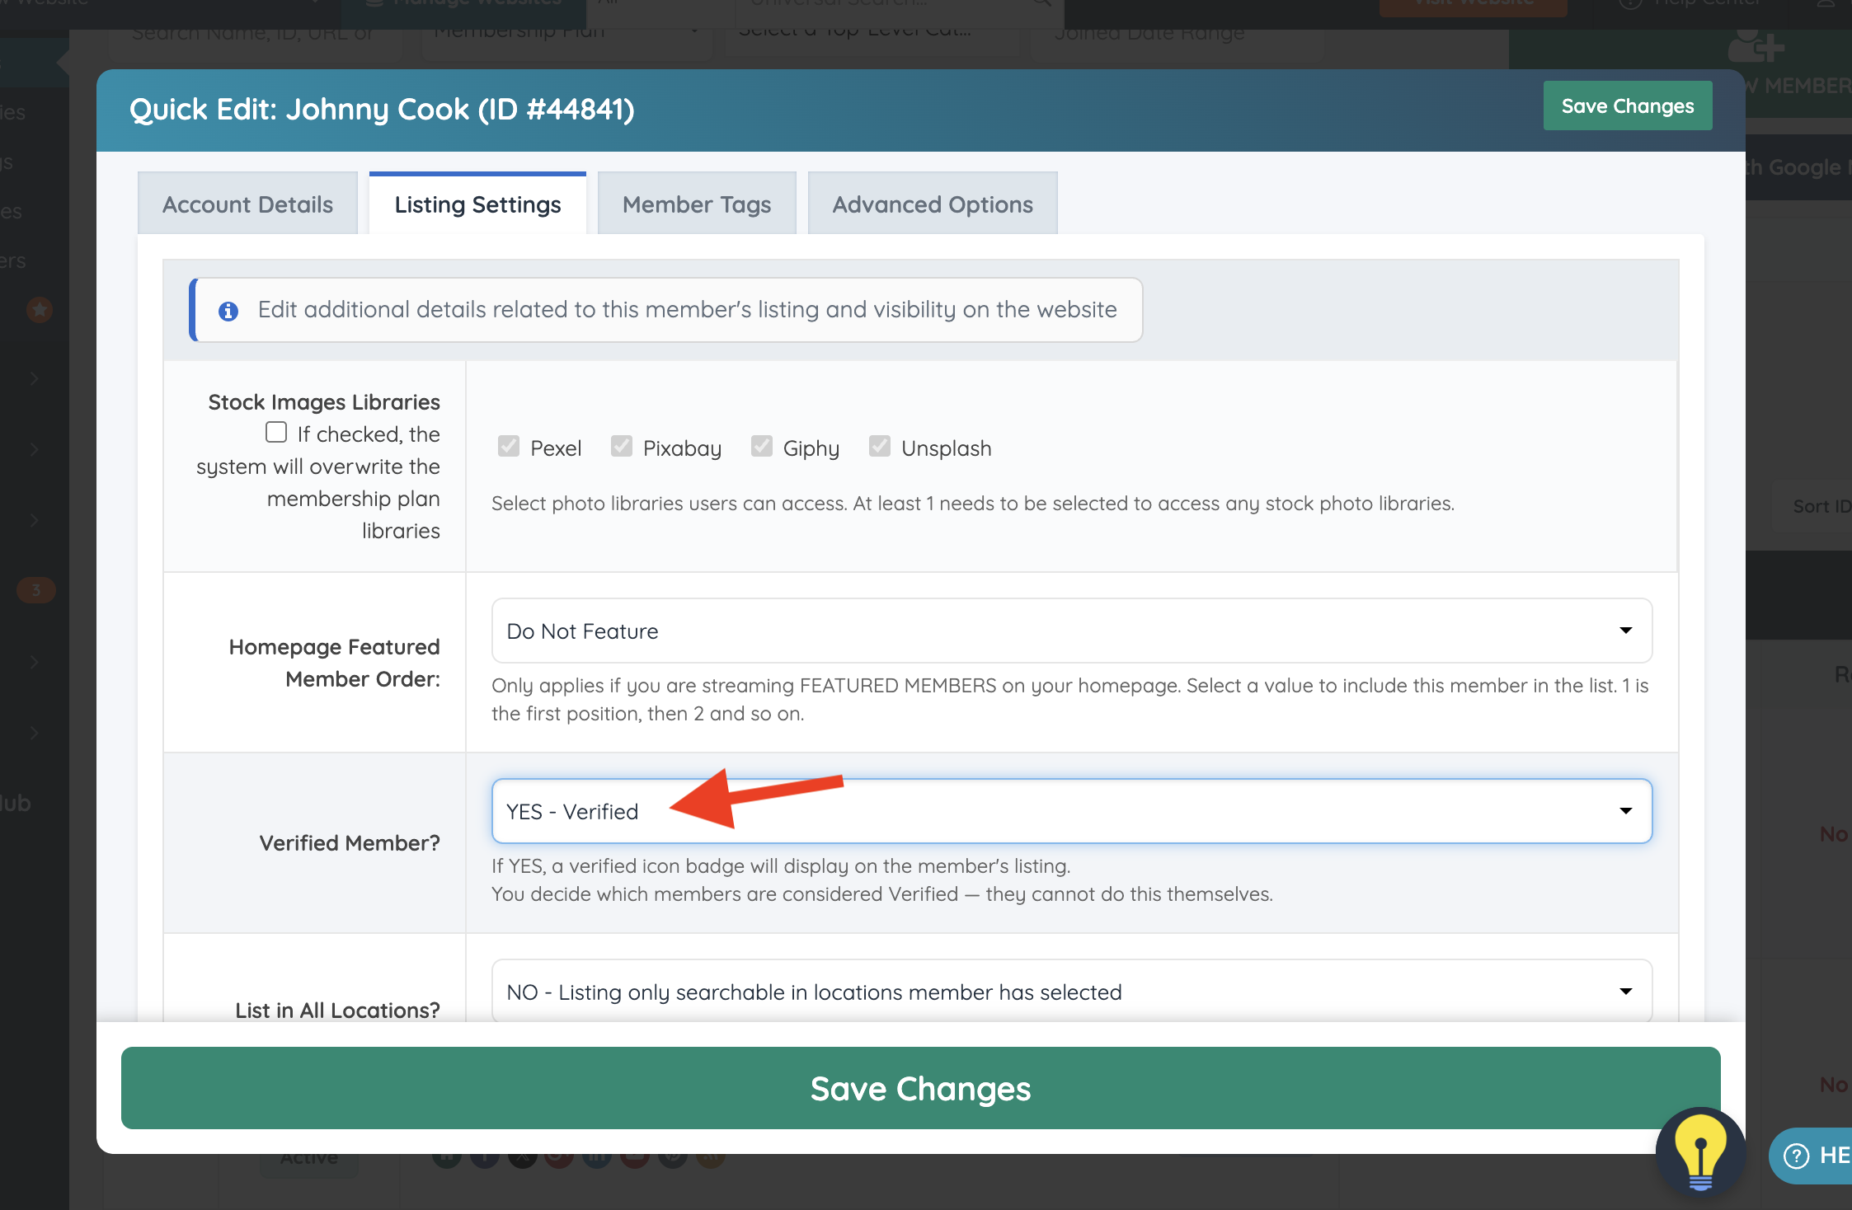Select the Listing Settings tab
The height and width of the screenshot is (1210, 1852).
tap(477, 204)
